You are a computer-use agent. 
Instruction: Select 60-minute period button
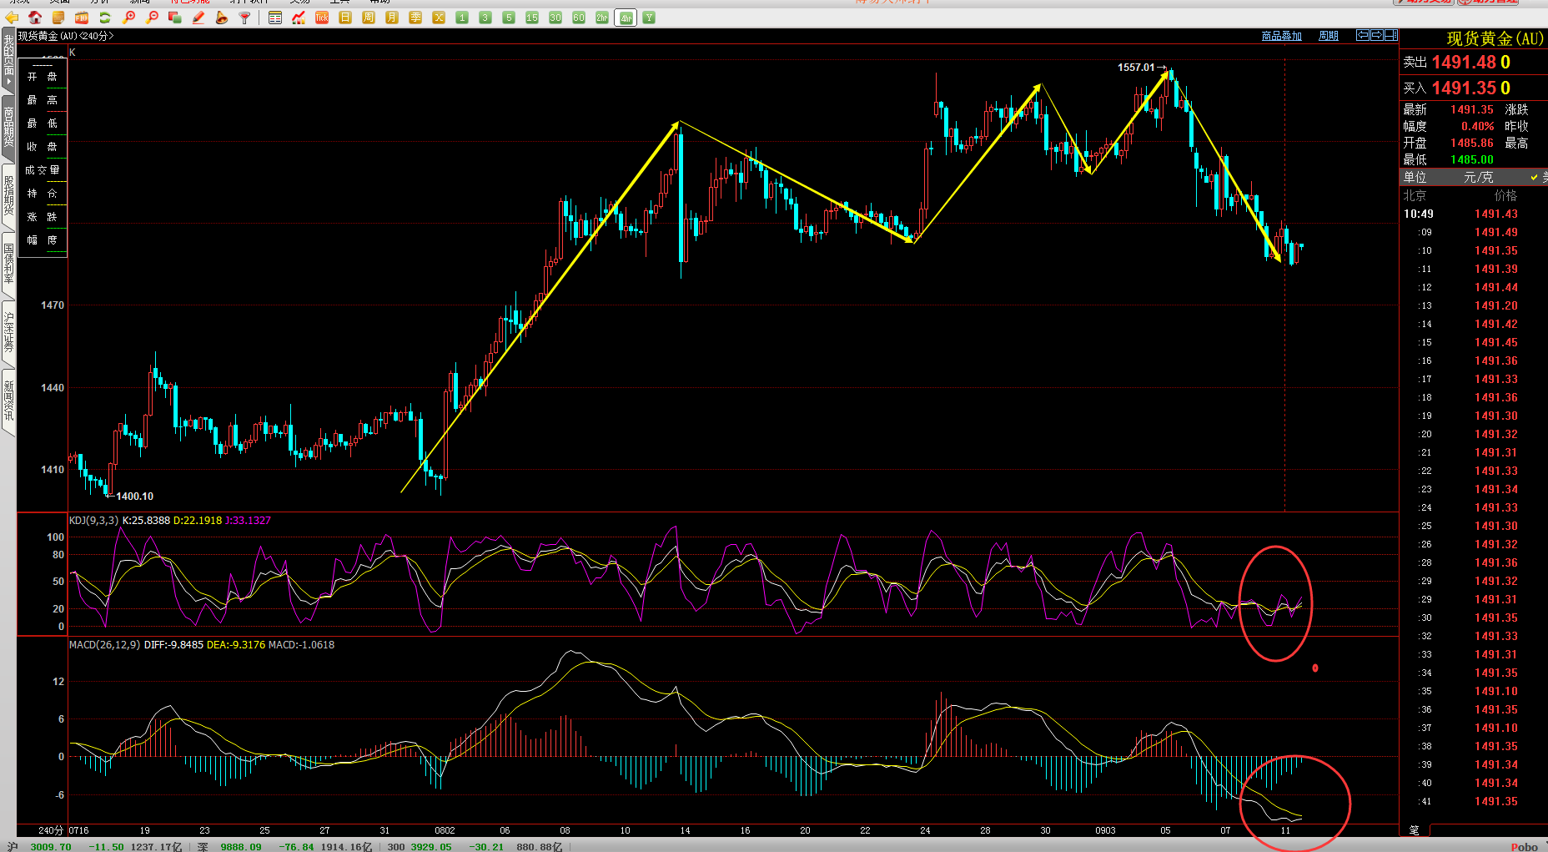pyautogui.click(x=579, y=18)
